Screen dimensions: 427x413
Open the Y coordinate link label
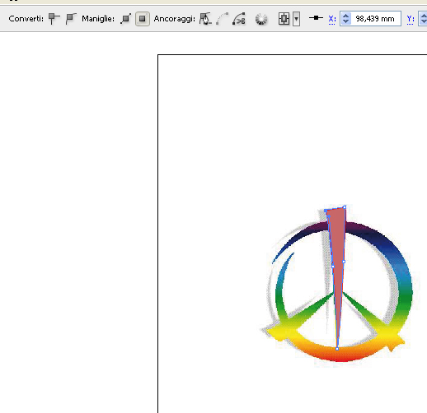[x=411, y=19]
